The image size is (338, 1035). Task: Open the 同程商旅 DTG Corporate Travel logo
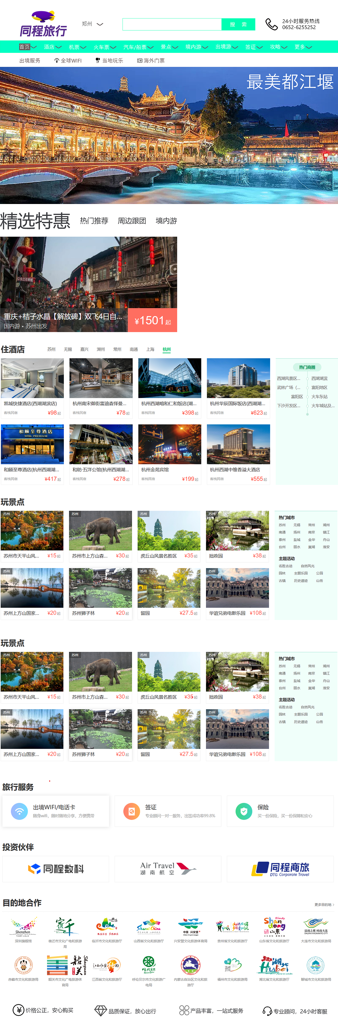(x=280, y=869)
